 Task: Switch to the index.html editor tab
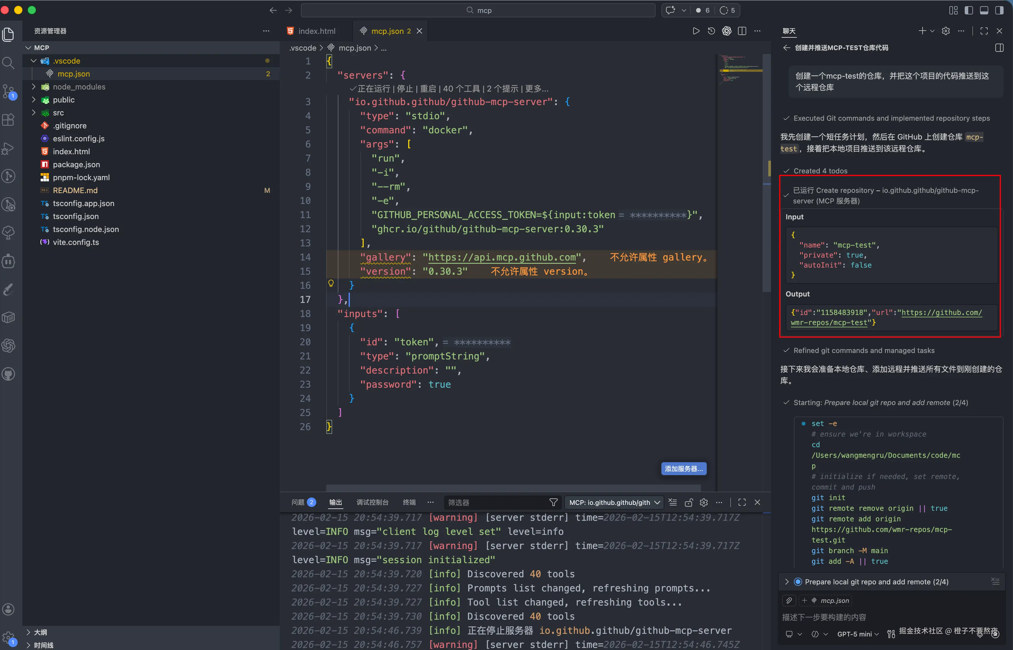(316, 31)
